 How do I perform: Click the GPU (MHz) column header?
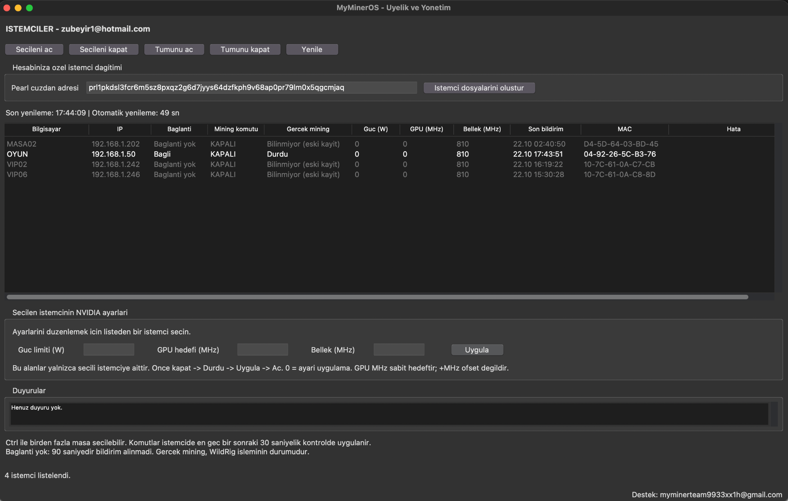427,129
